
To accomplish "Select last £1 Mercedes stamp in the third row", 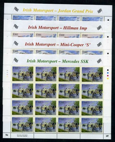I will click(92, 108).
